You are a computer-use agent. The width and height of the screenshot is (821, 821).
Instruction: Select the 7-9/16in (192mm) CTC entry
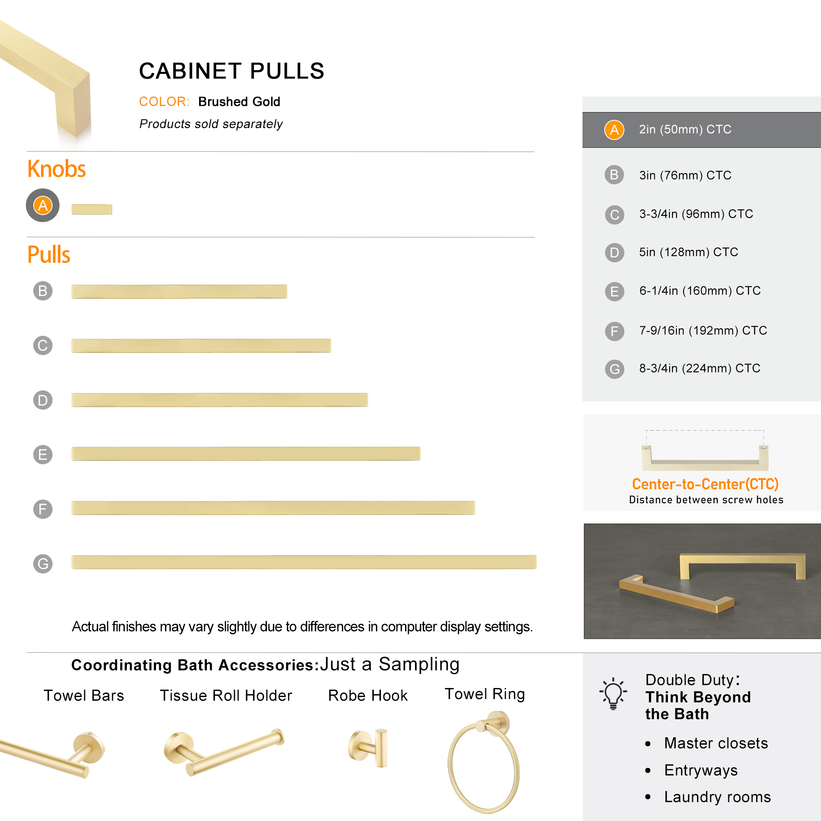[702, 330]
